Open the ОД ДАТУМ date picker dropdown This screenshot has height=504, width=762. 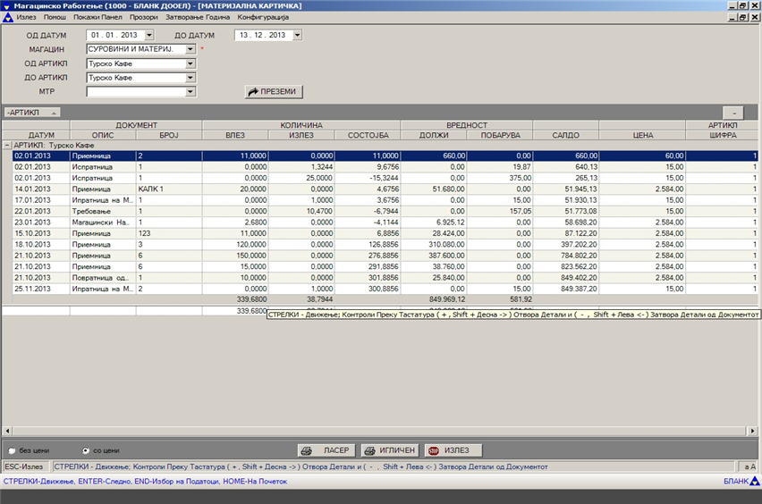click(x=149, y=35)
